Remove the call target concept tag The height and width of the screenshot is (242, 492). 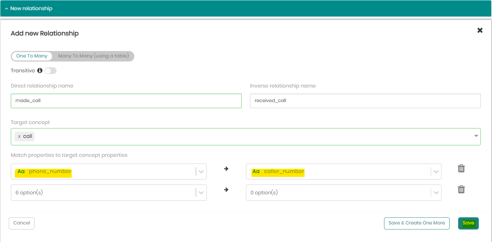click(x=19, y=136)
